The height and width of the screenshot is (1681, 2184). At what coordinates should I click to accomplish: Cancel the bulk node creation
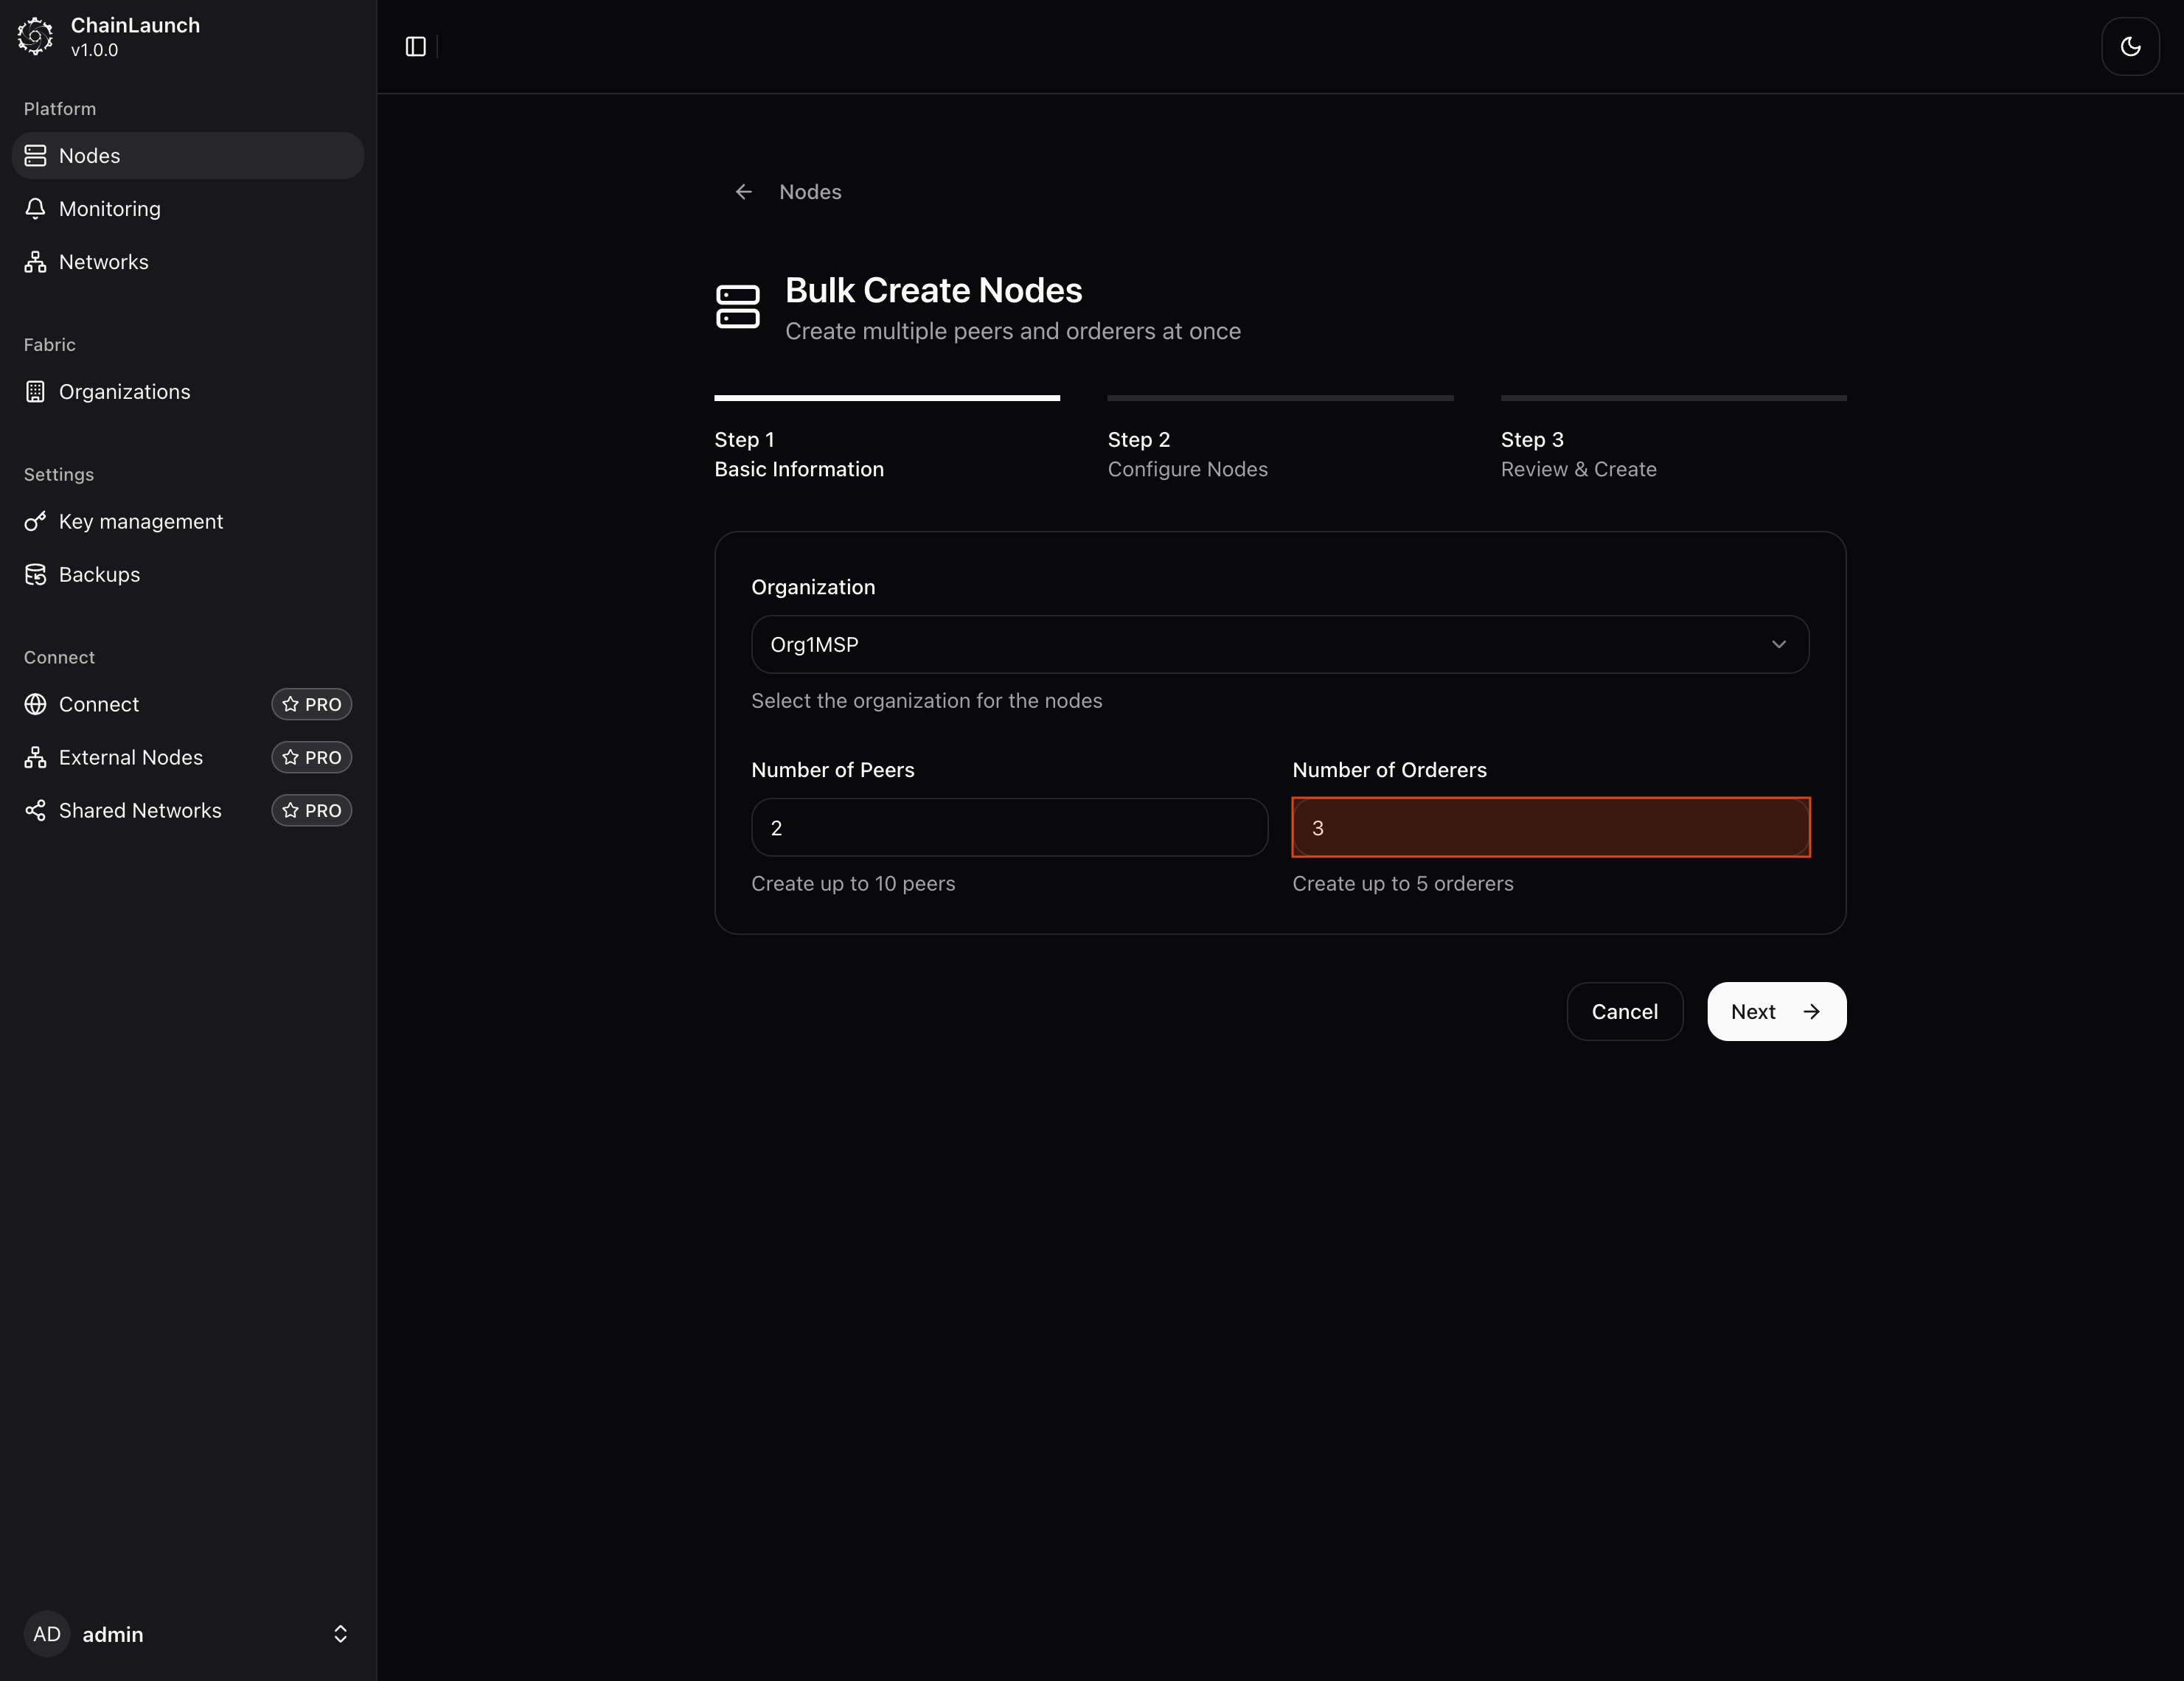click(x=1624, y=1012)
